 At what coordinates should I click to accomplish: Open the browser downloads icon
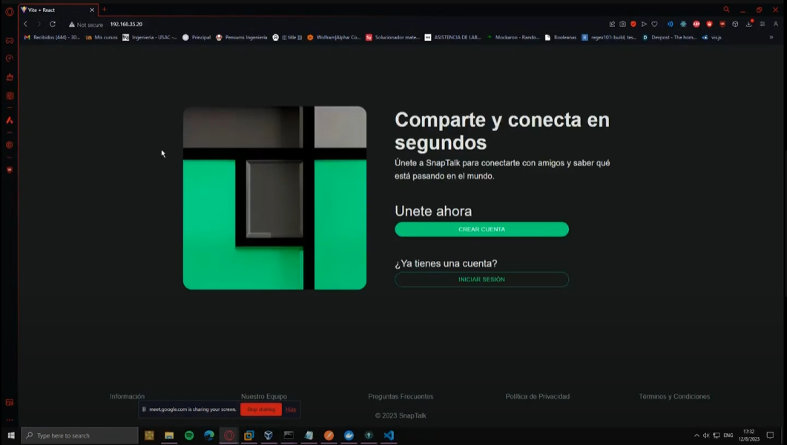tap(749, 24)
